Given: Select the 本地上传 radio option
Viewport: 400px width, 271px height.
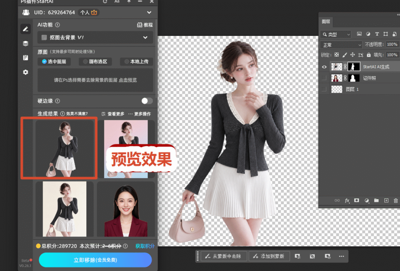Looking at the screenshot, I should (136, 61).
